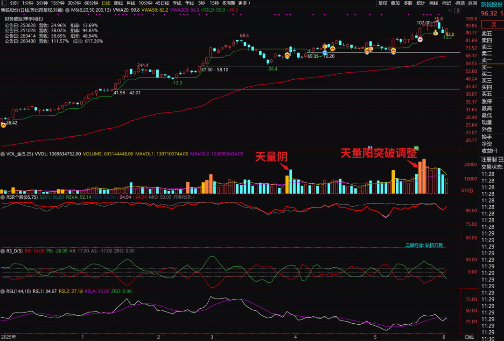
Task: Click the 财务数据(单季同比) heading
Action: click(24, 19)
